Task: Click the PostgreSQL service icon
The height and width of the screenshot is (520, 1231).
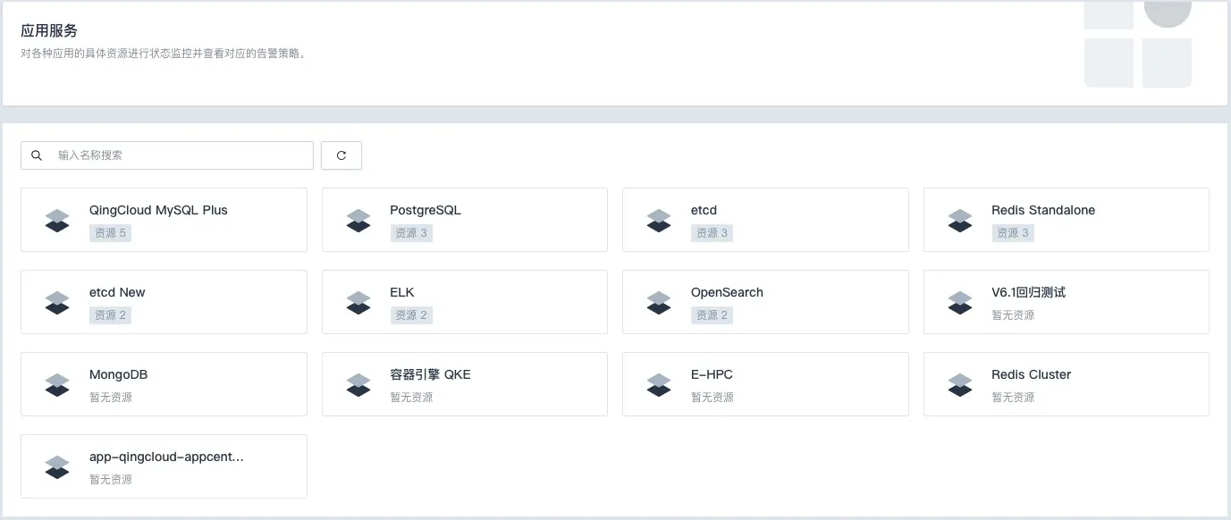Action: coord(358,220)
